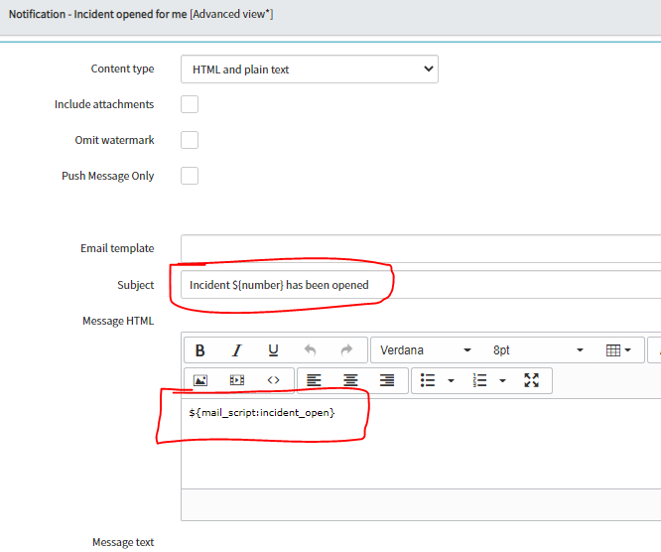The image size is (661, 552).
Task: Click the Message text field label
Action: point(123,542)
